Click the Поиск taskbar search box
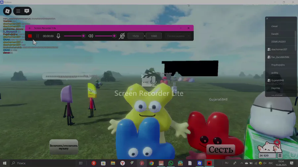The width and height of the screenshot is (298, 167). click(43, 163)
